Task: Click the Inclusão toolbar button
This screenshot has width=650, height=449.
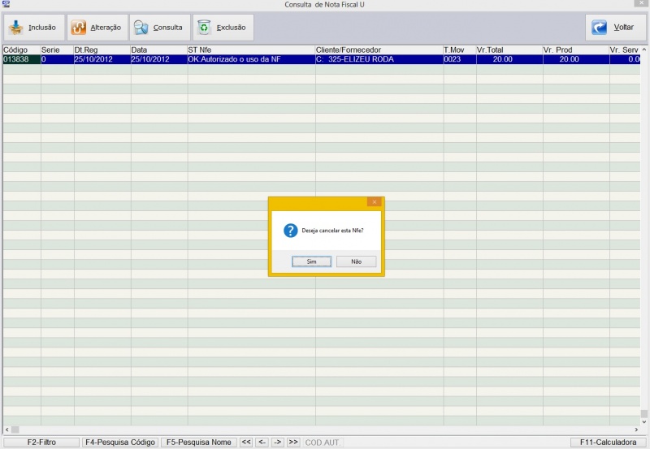Action: pyautogui.click(x=33, y=28)
